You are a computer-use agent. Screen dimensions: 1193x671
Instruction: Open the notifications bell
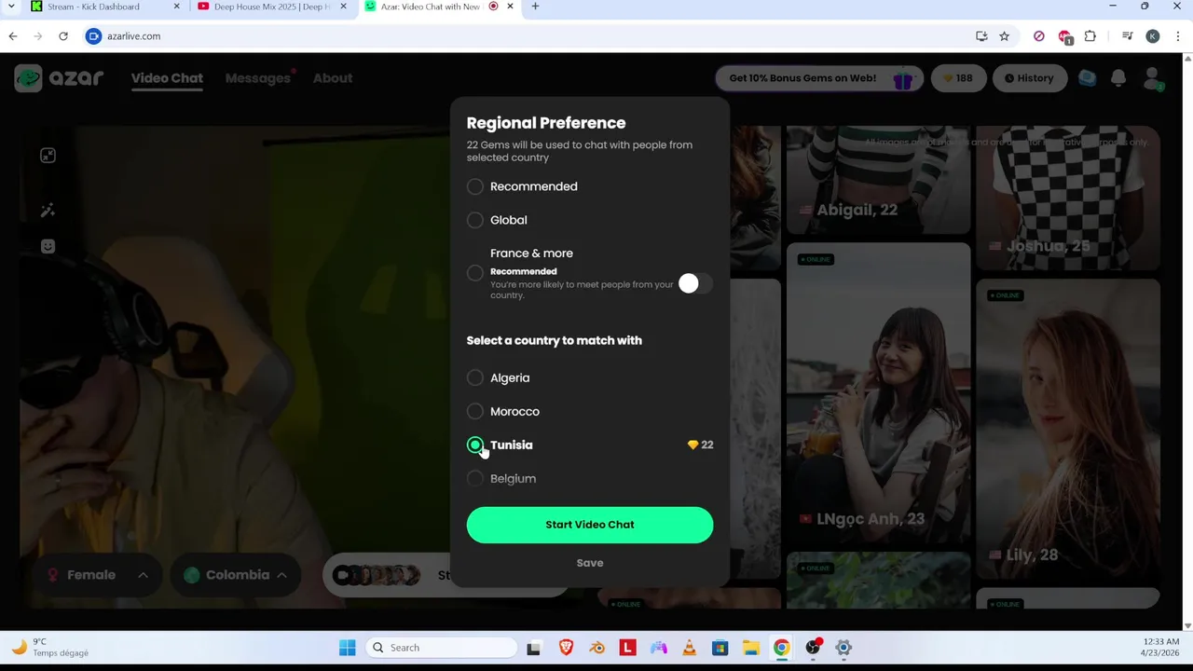tap(1118, 78)
